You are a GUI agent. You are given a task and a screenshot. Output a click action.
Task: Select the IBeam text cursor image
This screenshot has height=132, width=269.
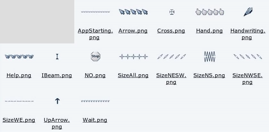click(x=57, y=56)
